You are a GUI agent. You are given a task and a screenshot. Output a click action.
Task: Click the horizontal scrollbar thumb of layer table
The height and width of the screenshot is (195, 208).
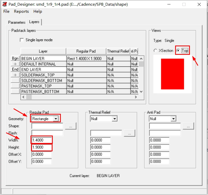(29, 97)
